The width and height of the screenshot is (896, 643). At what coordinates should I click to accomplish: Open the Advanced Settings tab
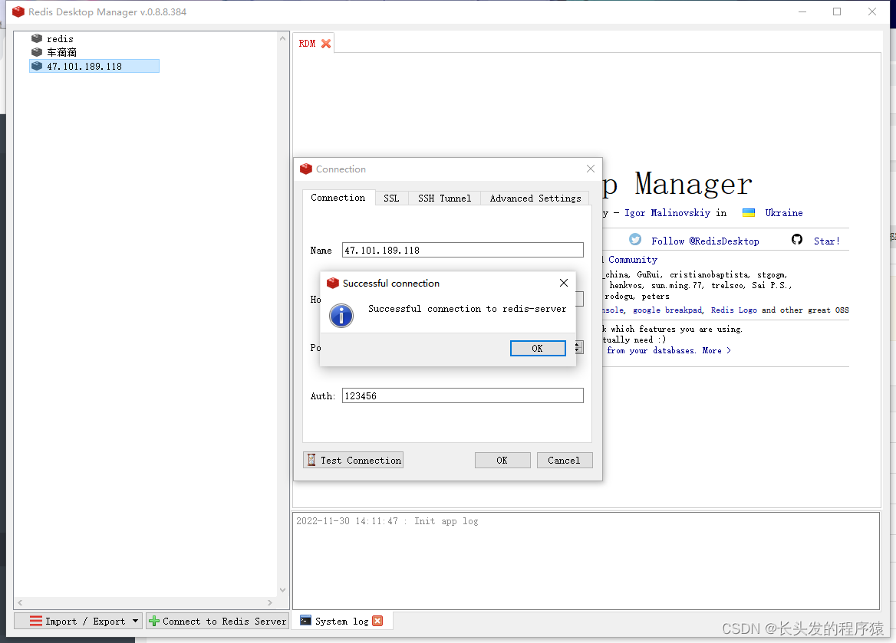[x=535, y=198]
